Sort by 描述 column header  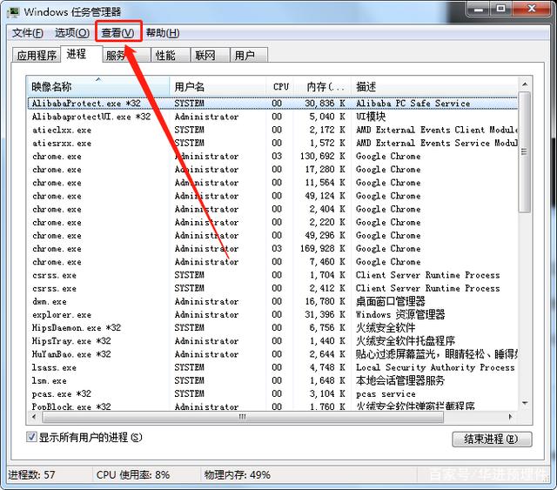435,87
